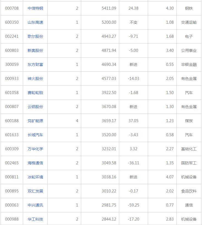Open the 山东高速 stock link

[35, 22]
